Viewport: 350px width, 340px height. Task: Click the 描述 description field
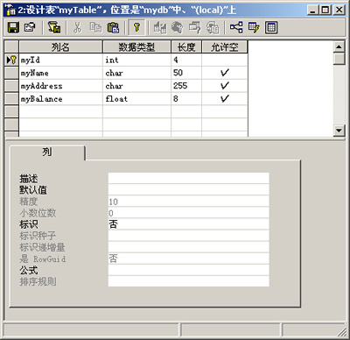(x=189, y=178)
